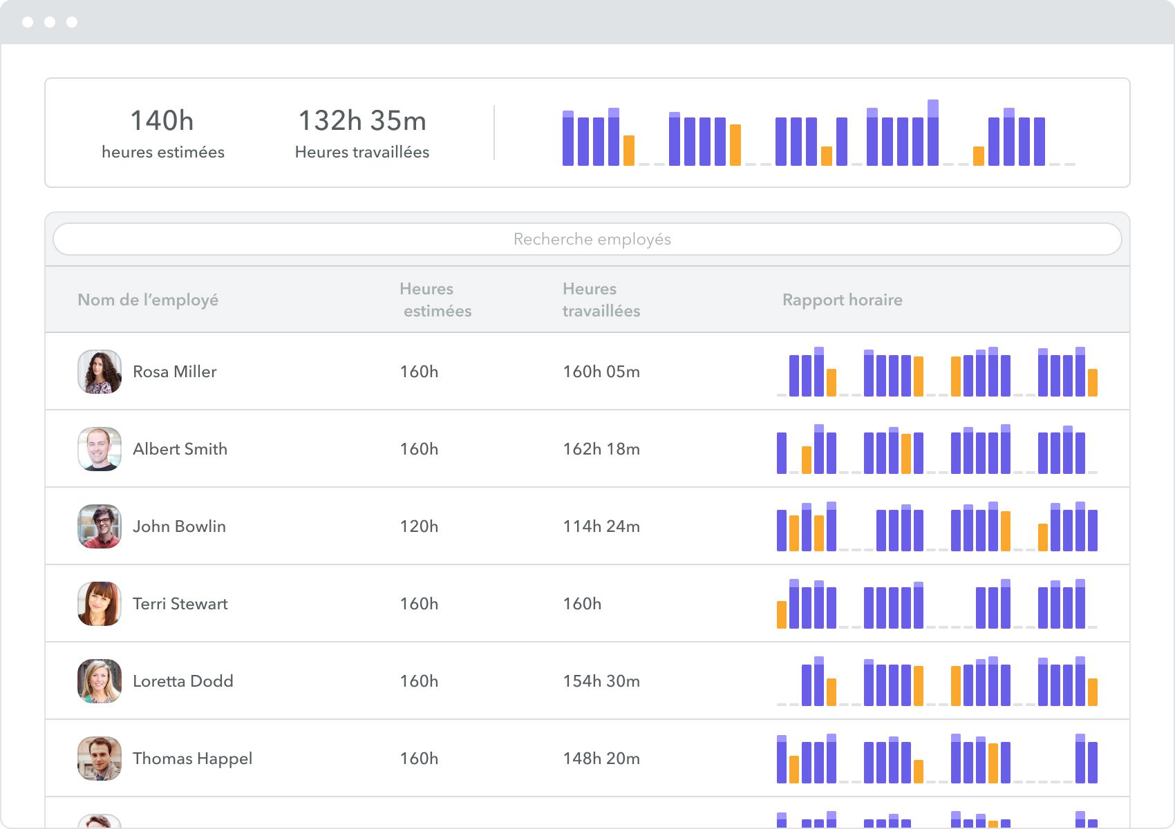This screenshot has width=1175, height=829.
Task: Sort by Heures travaillées column header
Action: (601, 300)
